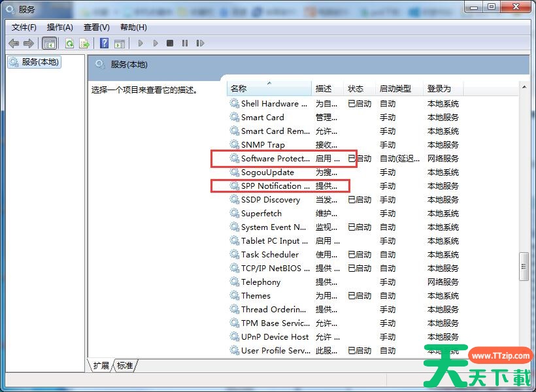
Task: Select the TPM Base Servic... service name
Action: [x=275, y=323]
